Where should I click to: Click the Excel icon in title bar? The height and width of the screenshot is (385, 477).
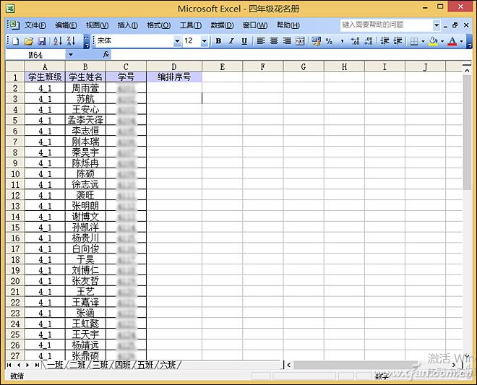click(x=10, y=8)
